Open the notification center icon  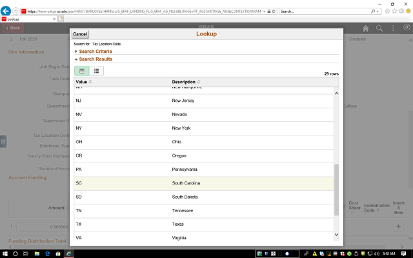[x=403, y=253]
